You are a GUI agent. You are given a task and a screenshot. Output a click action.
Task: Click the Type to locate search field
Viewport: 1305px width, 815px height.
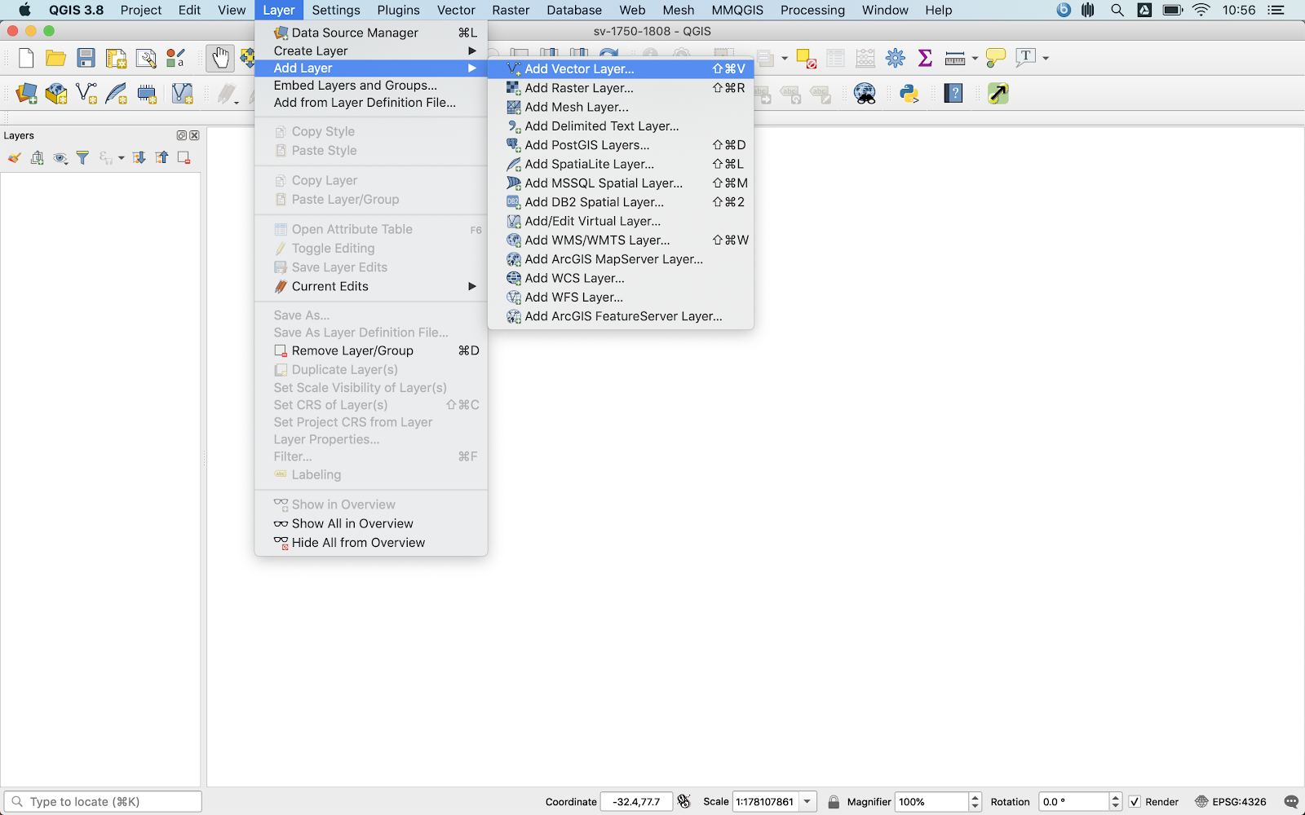click(103, 802)
